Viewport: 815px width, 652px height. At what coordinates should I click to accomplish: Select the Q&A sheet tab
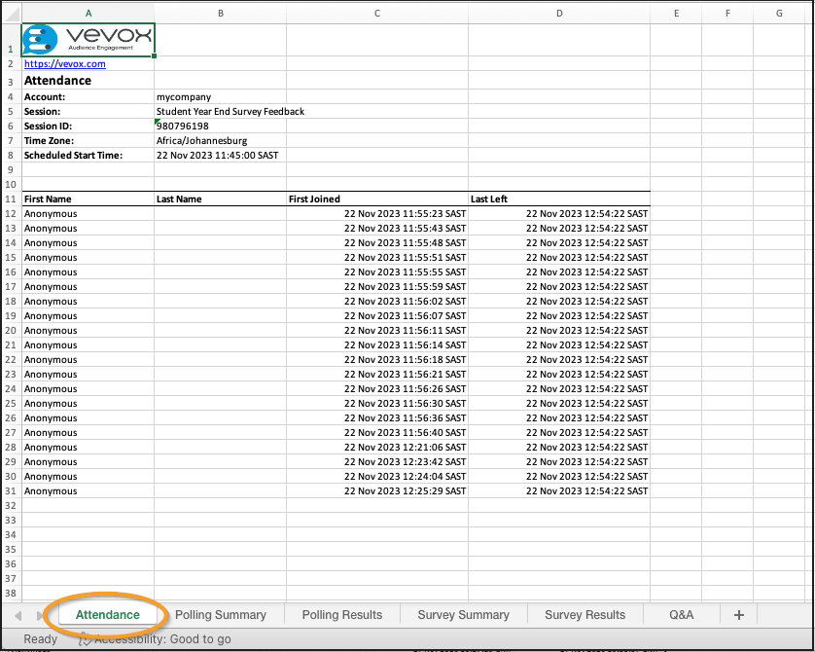pos(681,614)
